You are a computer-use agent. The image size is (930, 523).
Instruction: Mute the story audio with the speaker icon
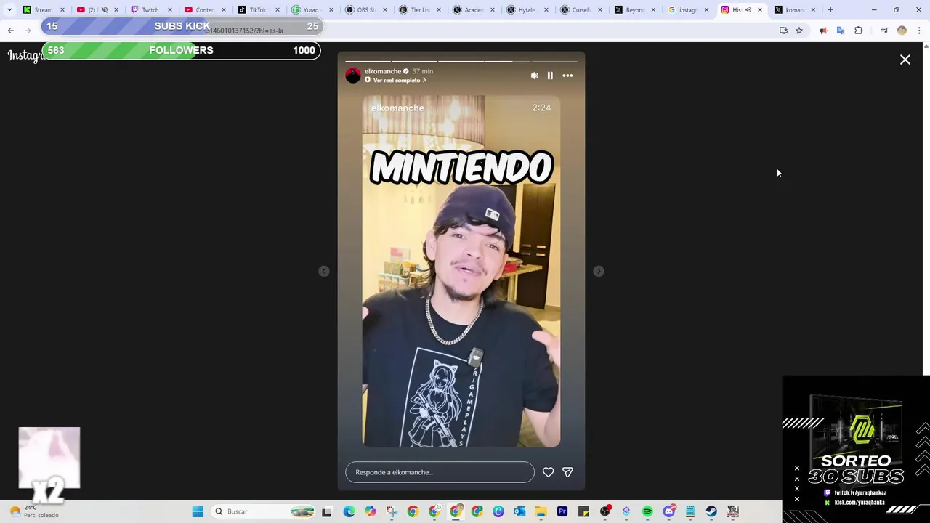535,76
